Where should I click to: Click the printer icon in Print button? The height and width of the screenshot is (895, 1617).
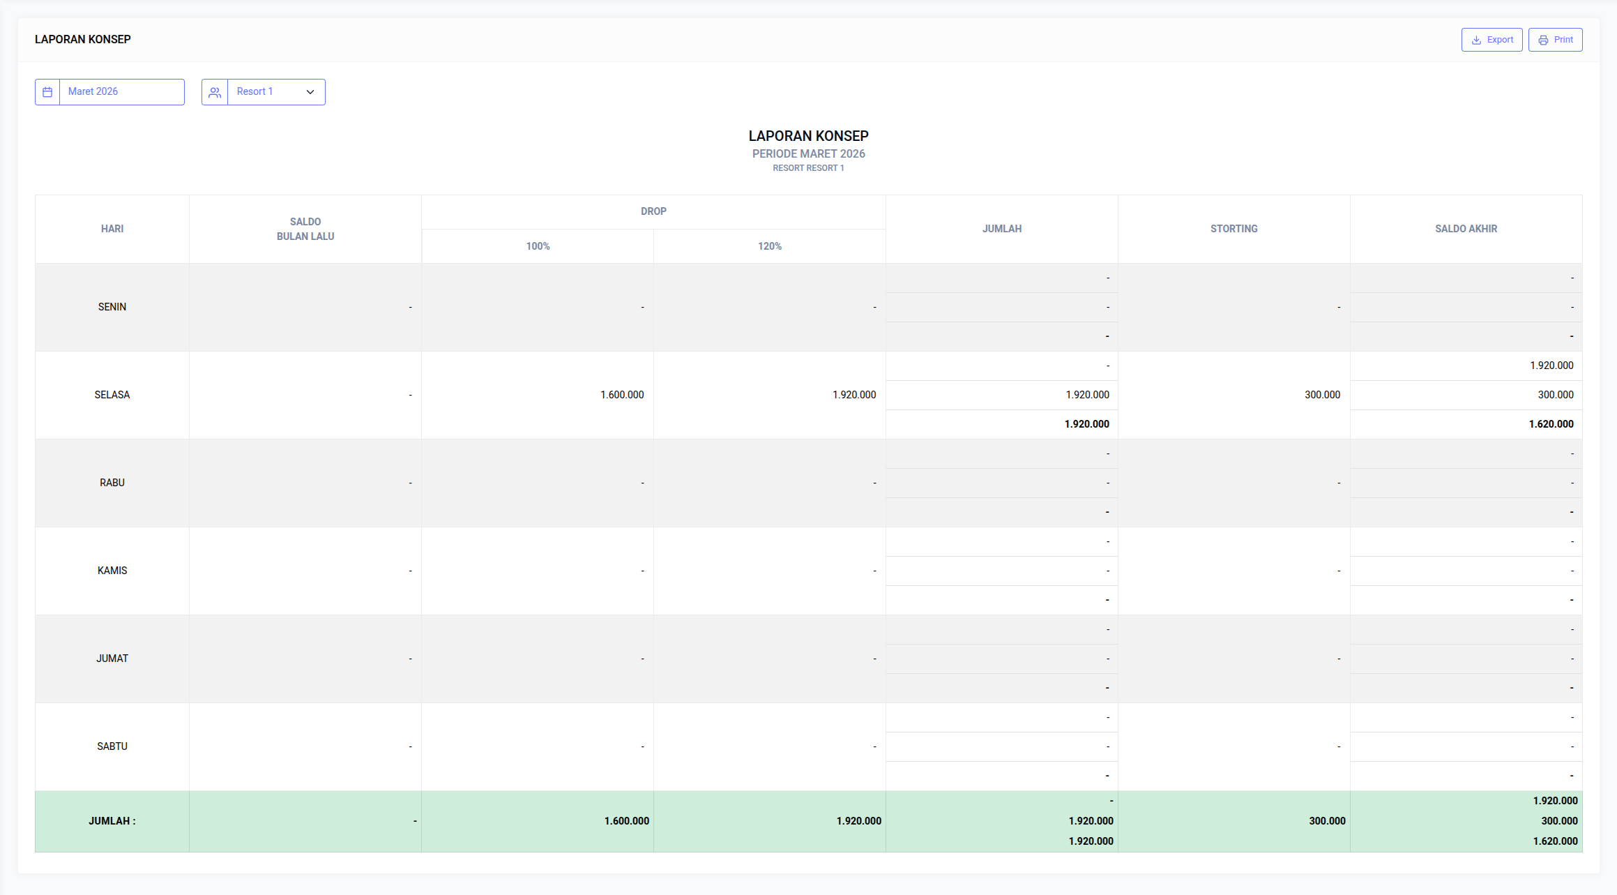click(1543, 40)
